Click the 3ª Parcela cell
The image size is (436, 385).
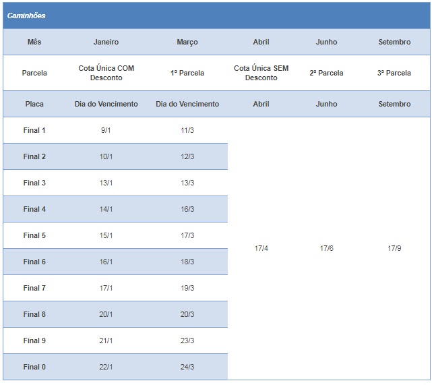pos(394,73)
